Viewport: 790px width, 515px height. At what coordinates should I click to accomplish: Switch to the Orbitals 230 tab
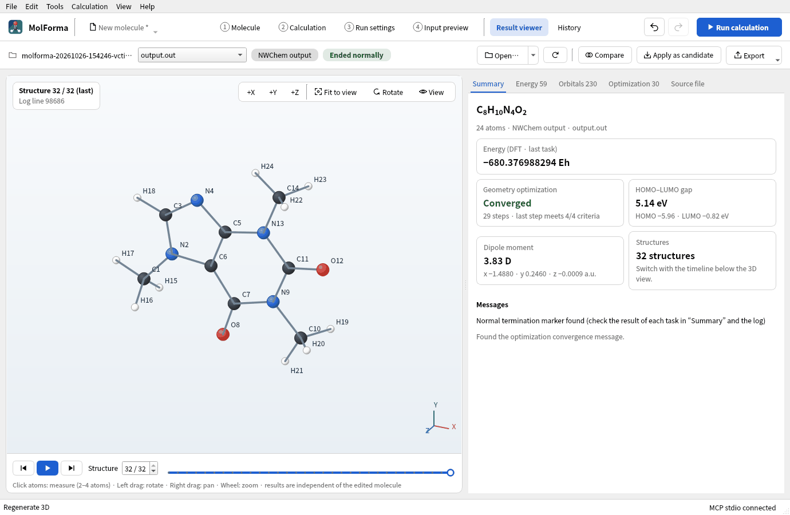tap(578, 84)
